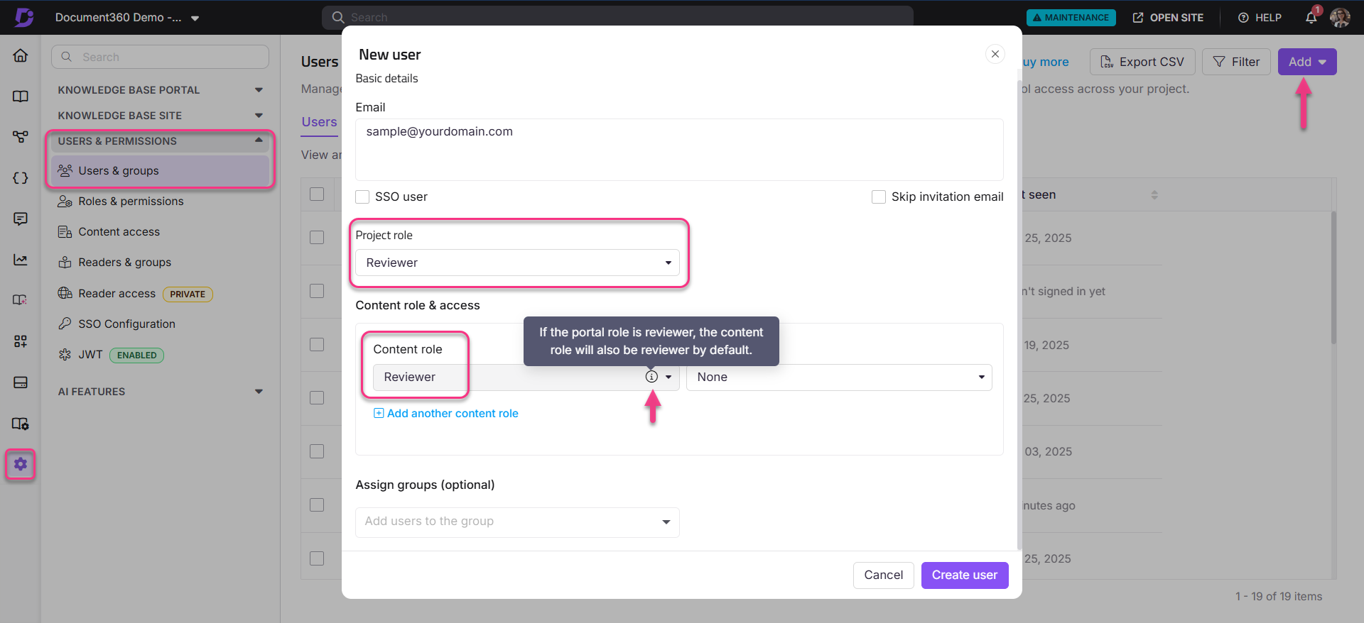Check the first user row checkbox
The image size is (1364, 623).
tap(317, 237)
